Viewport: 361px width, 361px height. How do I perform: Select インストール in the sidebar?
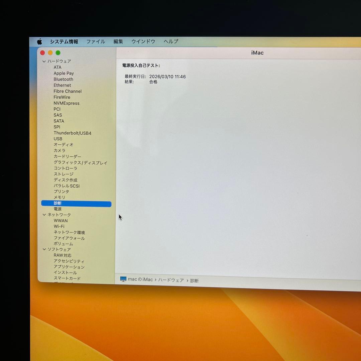pyautogui.click(x=65, y=273)
